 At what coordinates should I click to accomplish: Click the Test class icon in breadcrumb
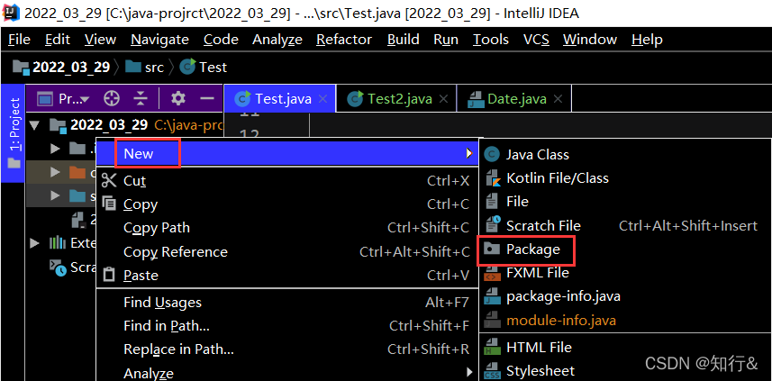pyautogui.click(x=187, y=67)
